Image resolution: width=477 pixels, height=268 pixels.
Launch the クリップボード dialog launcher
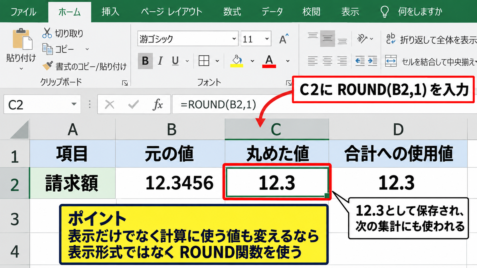125,83
